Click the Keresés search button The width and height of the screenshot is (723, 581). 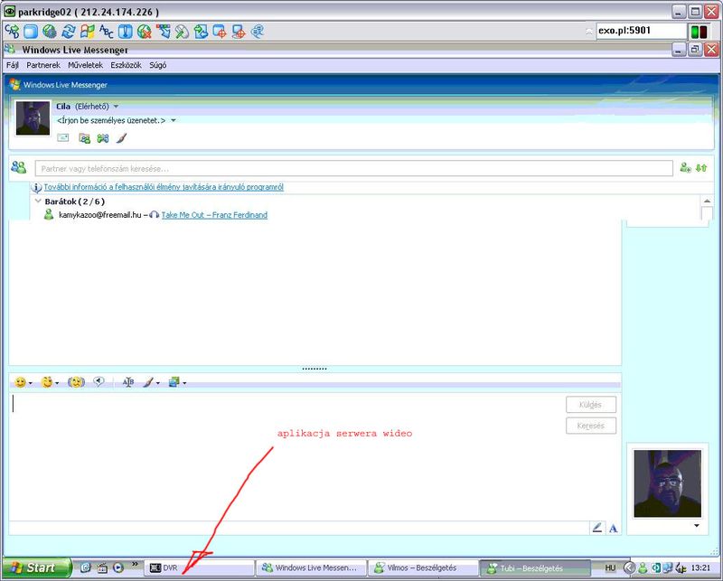click(x=591, y=426)
